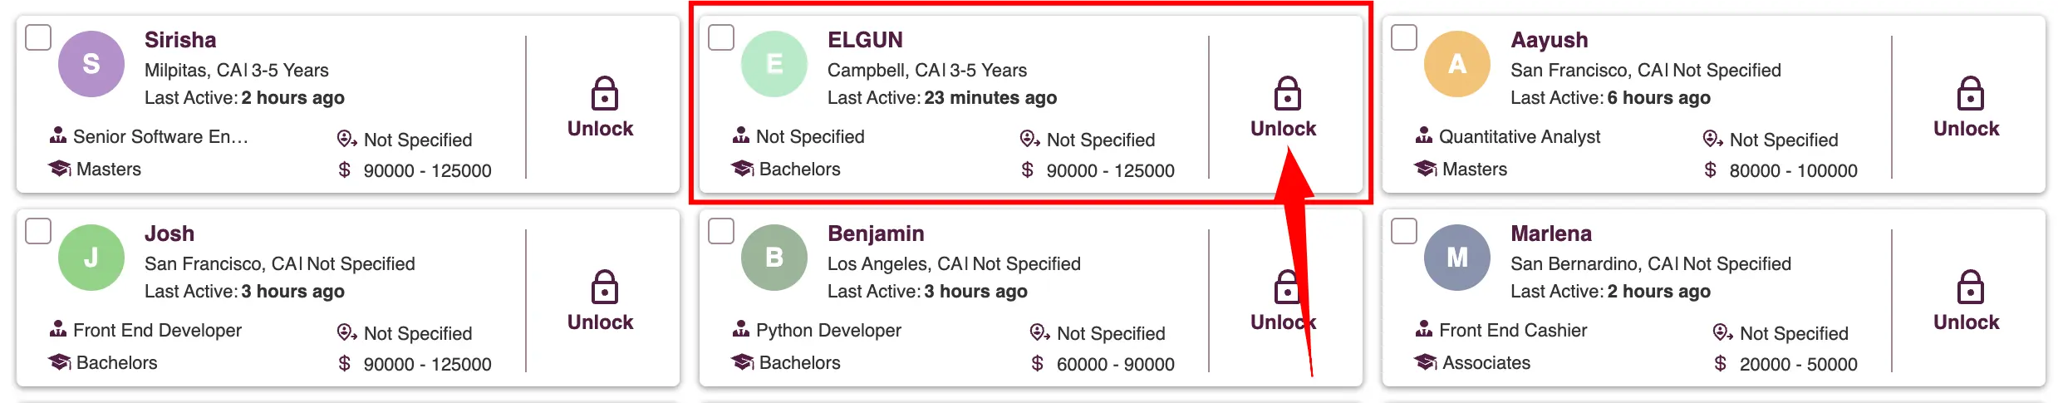Tick the checkbox on ELGUN's card
Viewport: 2058px width, 403px height.
click(x=721, y=37)
